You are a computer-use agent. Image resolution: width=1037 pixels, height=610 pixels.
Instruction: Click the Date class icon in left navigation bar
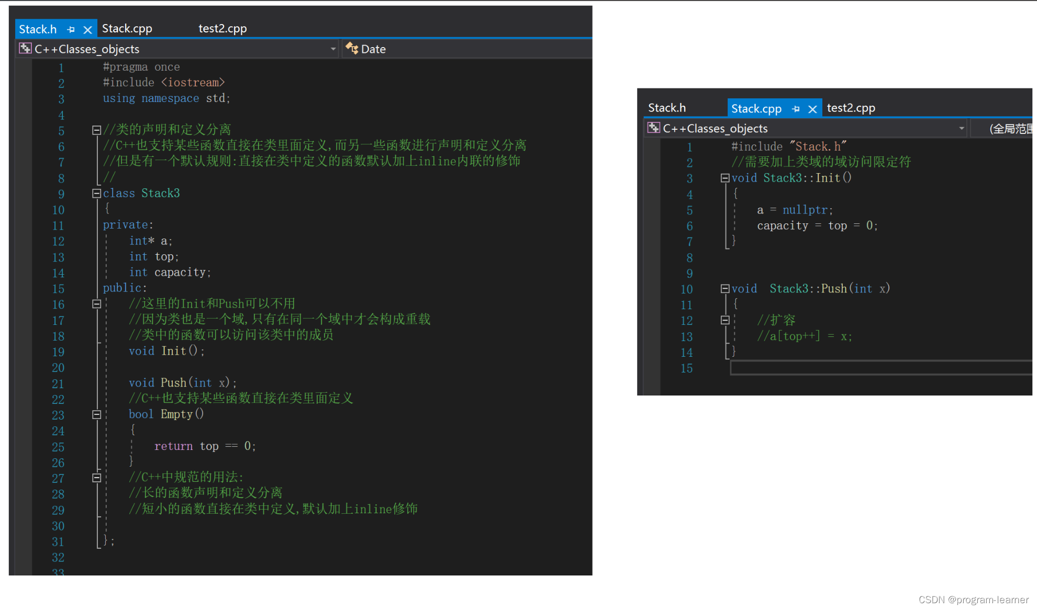pos(352,49)
